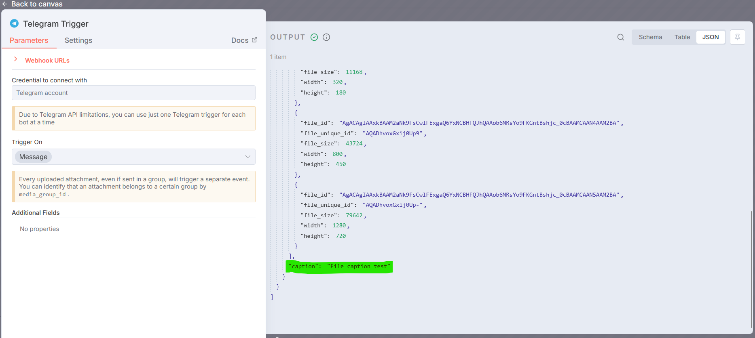This screenshot has width=755, height=338.
Task: Click the Telegram account credential field
Action: point(133,93)
